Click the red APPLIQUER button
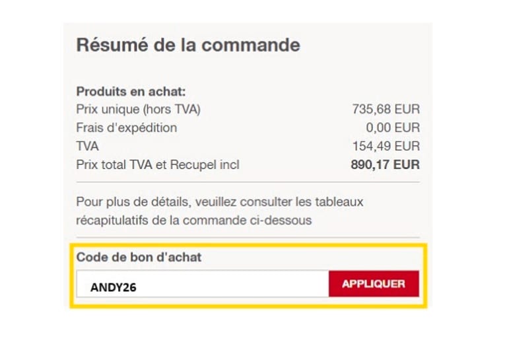Image resolution: width=507 pixels, height=338 pixels. point(374,284)
